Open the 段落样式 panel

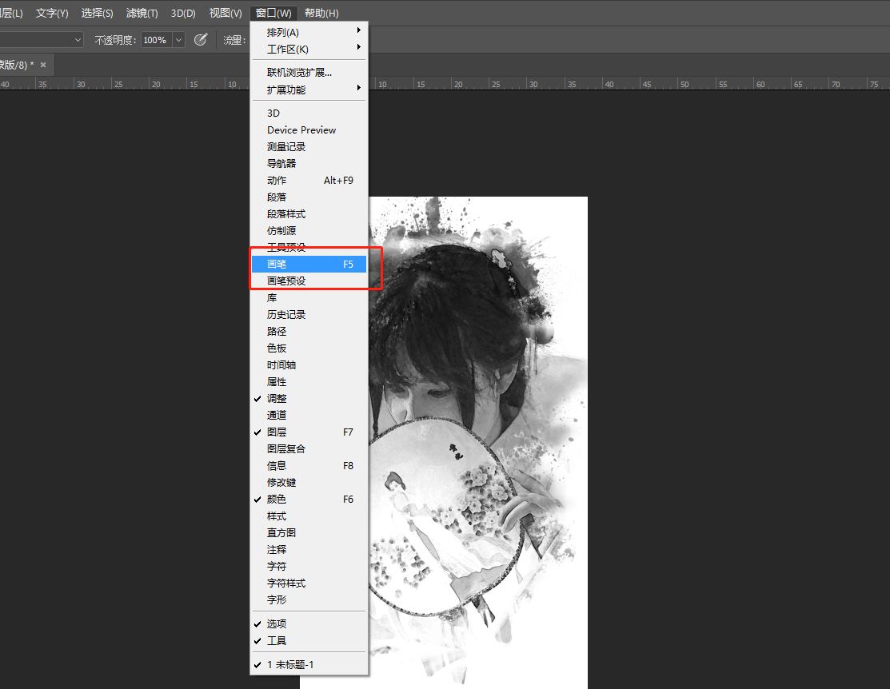coord(309,214)
